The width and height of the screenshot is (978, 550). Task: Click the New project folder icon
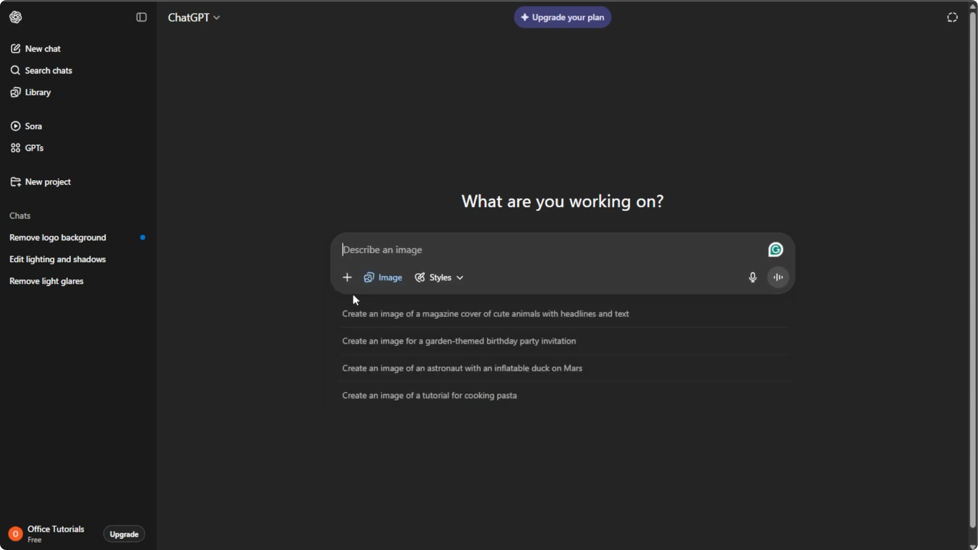[x=16, y=182]
